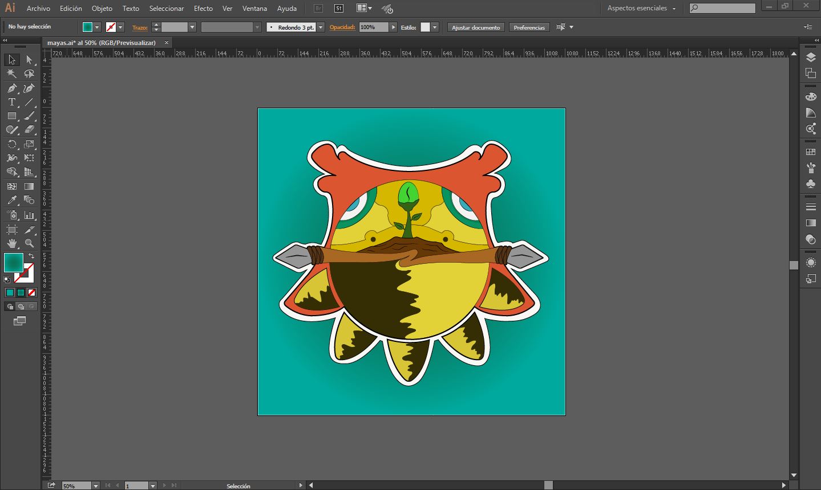Select the Rectangle tool
The height and width of the screenshot is (490, 821).
11,116
